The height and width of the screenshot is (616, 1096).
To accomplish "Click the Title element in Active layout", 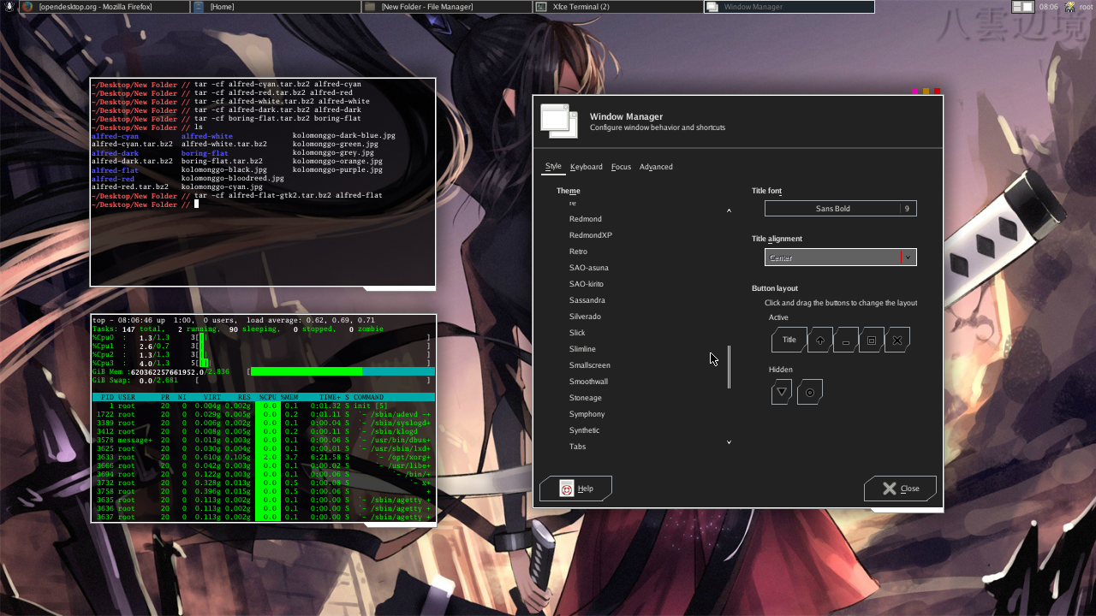I will (x=789, y=340).
